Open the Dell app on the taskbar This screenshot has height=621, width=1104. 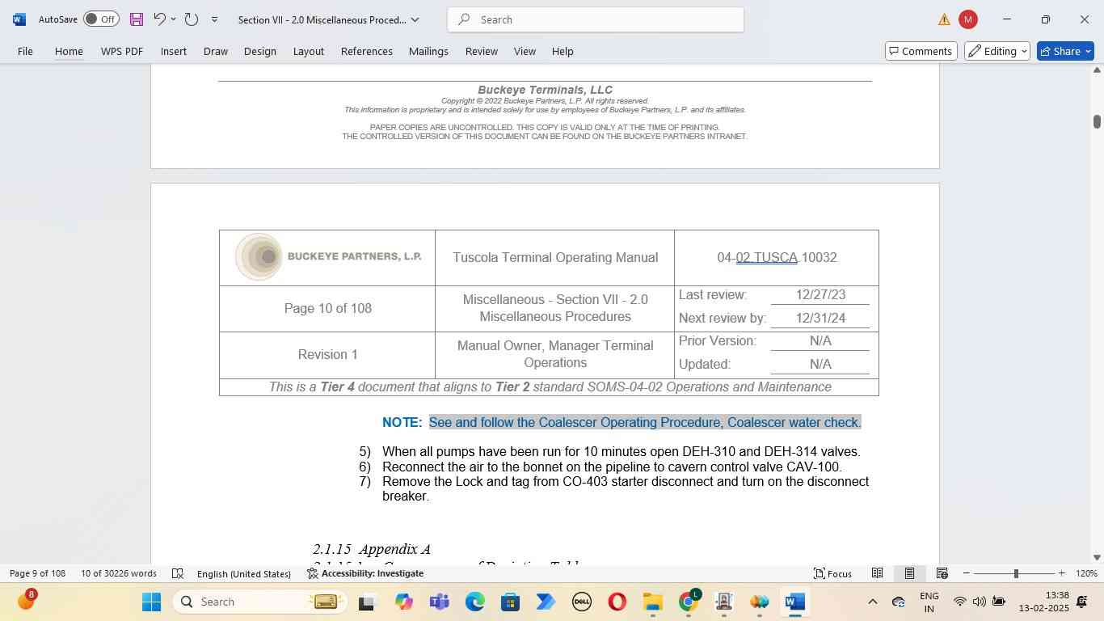tap(582, 602)
